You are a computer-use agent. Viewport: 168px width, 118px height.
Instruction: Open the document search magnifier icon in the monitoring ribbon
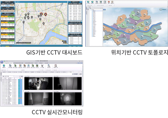click(49, 65)
